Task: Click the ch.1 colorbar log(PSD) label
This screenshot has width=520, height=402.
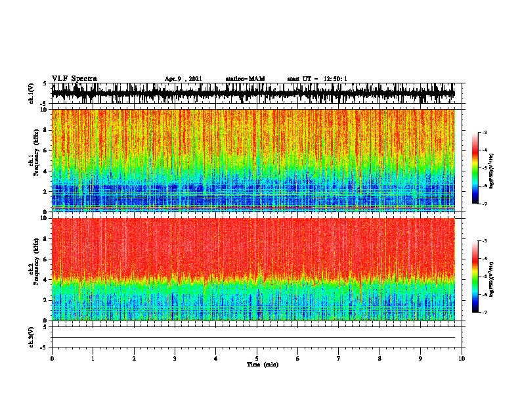Action: pos(492,171)
